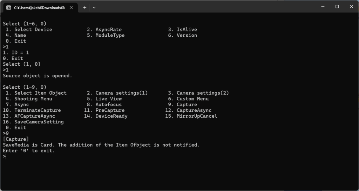The image size is (359, 191).
Task: Close the C:\Users\jakeb\Downloads terminal tab
Action: point(72,7)
